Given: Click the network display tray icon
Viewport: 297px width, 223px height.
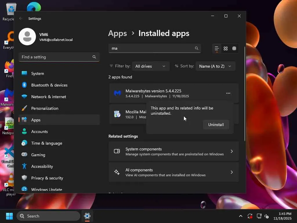Looking at the screenshot, I should tap(259, 216).
